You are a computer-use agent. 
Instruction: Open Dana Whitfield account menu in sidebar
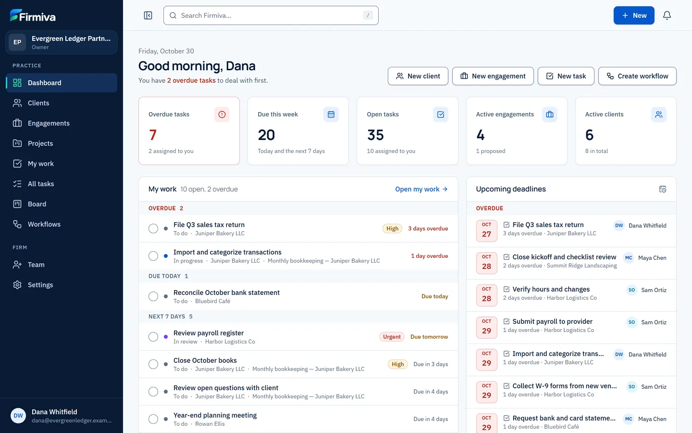[x=62, y=416]
